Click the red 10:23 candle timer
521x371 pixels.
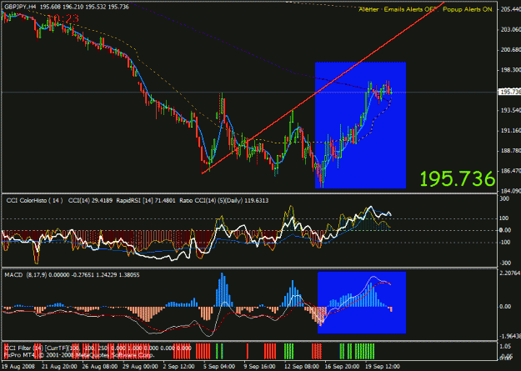coord(63,19)
